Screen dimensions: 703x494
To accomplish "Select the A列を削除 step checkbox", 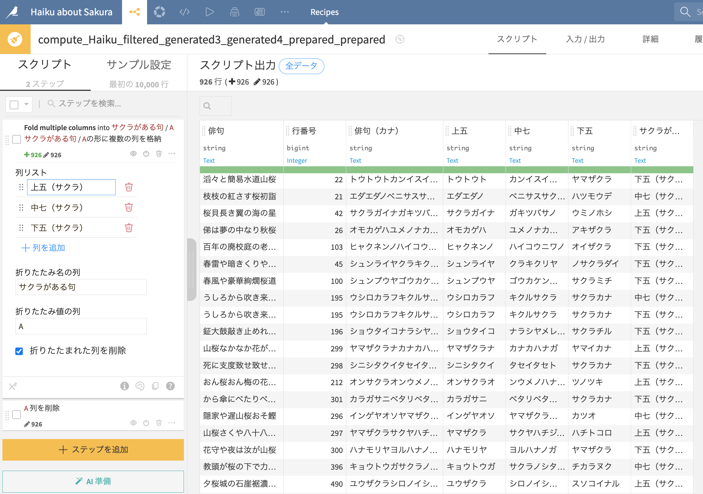I will pos(17,414).
